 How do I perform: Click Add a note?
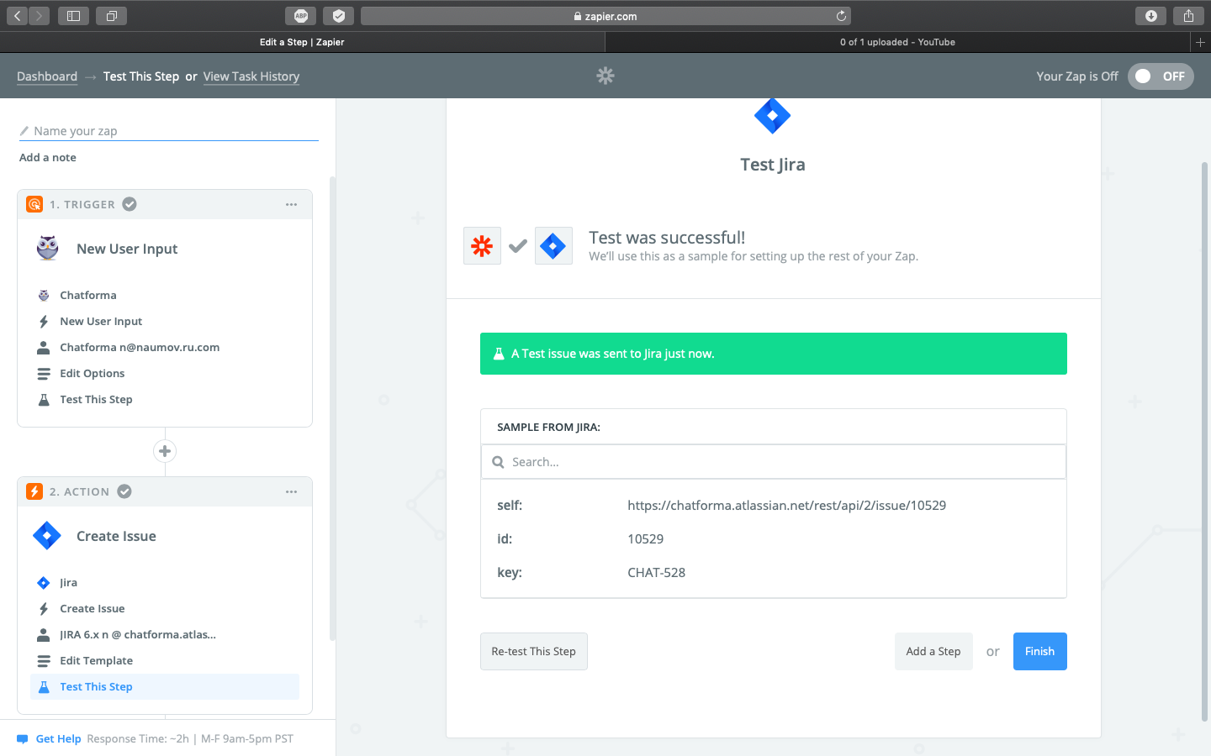pos(48,157)
